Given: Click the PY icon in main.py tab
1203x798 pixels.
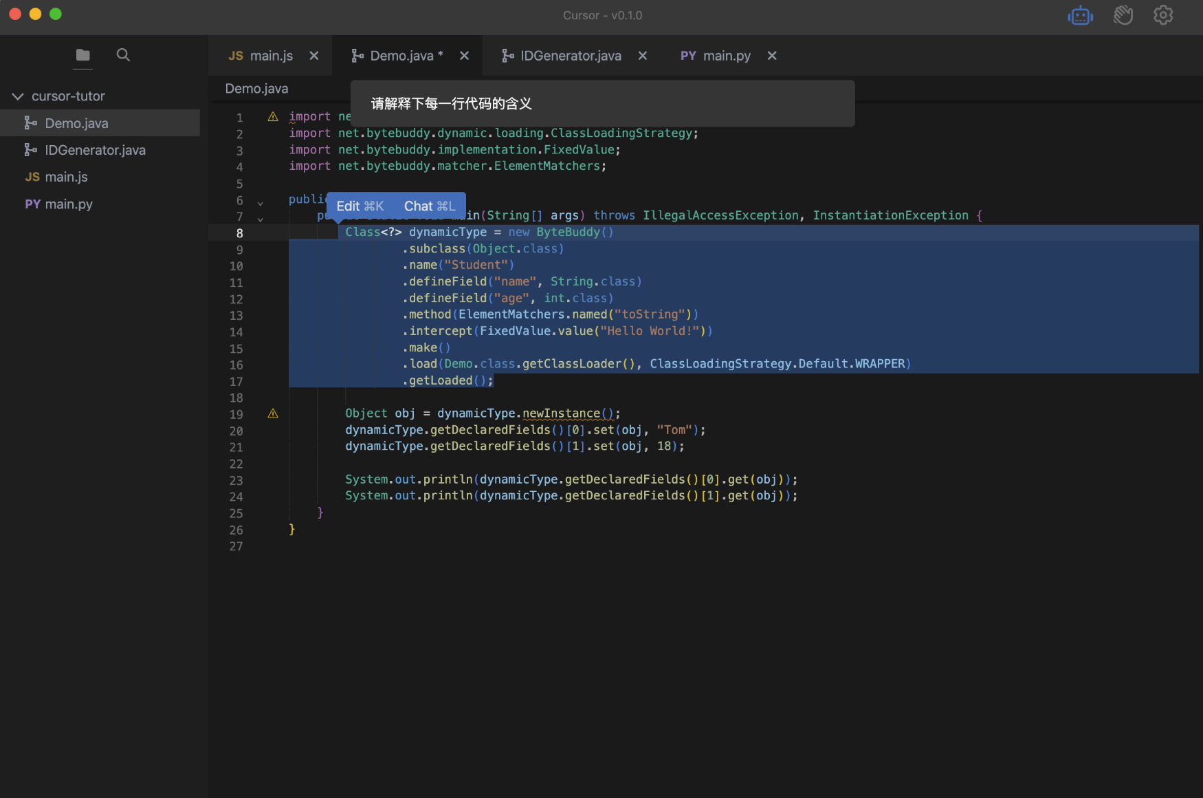Looking at the screenshot, I should 688,56.
